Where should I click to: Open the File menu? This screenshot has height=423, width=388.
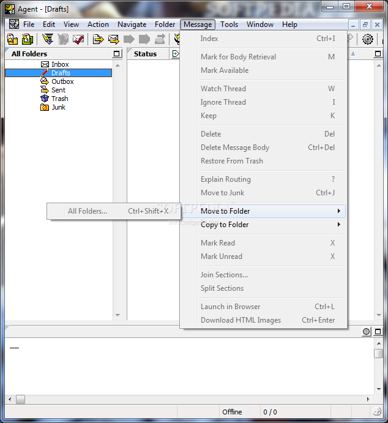[29, 24]
